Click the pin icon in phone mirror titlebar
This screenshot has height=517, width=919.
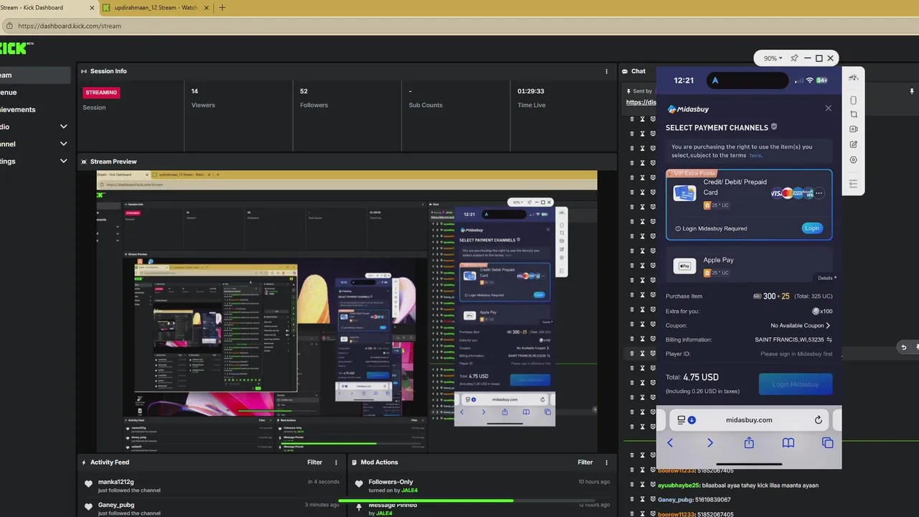[x=794, y=58]
